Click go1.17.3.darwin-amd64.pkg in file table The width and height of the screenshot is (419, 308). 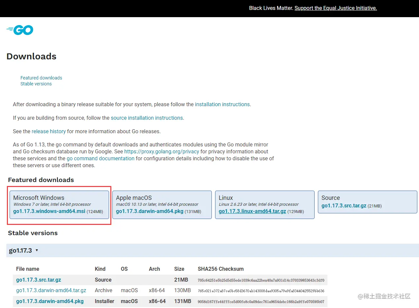click(x=50, y=301)
